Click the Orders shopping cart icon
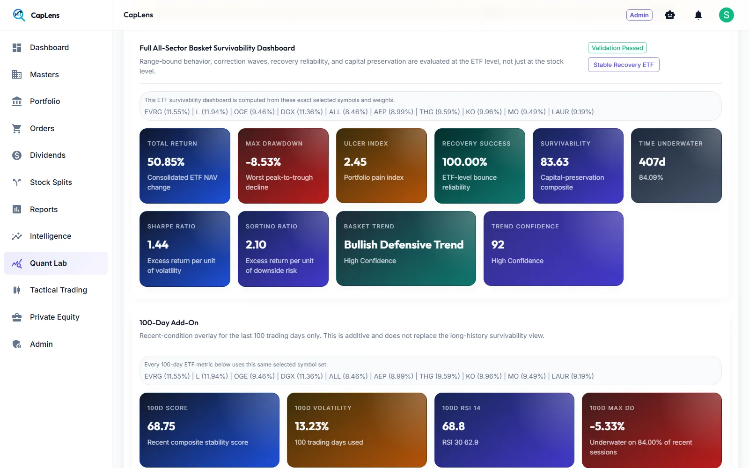This screenshot has height=468, width=749. click(17, 128)
